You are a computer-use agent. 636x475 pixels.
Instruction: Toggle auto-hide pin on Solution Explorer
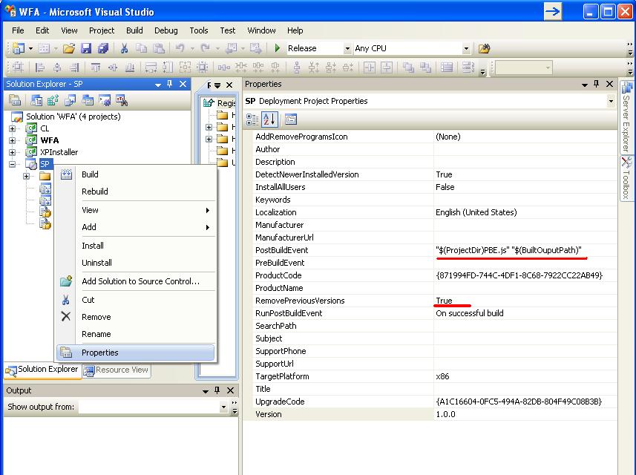click(169, 84)
